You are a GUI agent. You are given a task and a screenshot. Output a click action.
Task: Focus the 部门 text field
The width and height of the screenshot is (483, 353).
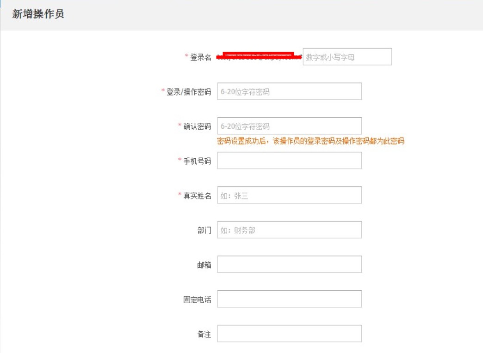tap(289, 230)
